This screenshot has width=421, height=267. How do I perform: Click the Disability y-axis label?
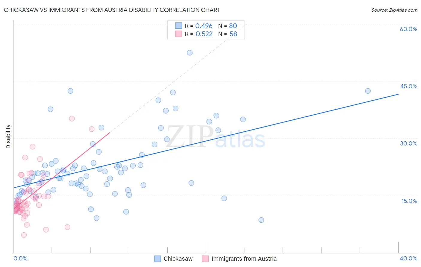click(8, 136)
